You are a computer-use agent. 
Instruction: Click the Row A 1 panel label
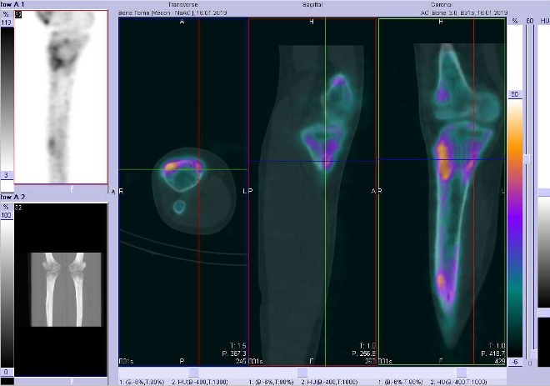[12, 4]
